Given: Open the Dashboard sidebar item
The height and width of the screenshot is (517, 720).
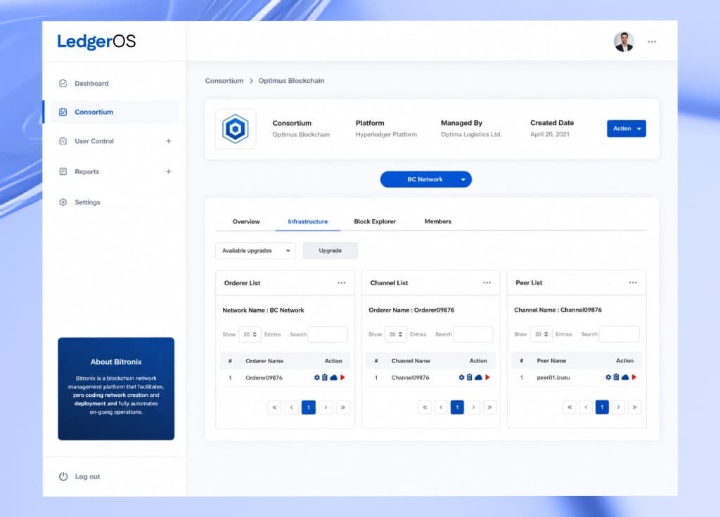Looking at the screenshot, I should 91,84.
